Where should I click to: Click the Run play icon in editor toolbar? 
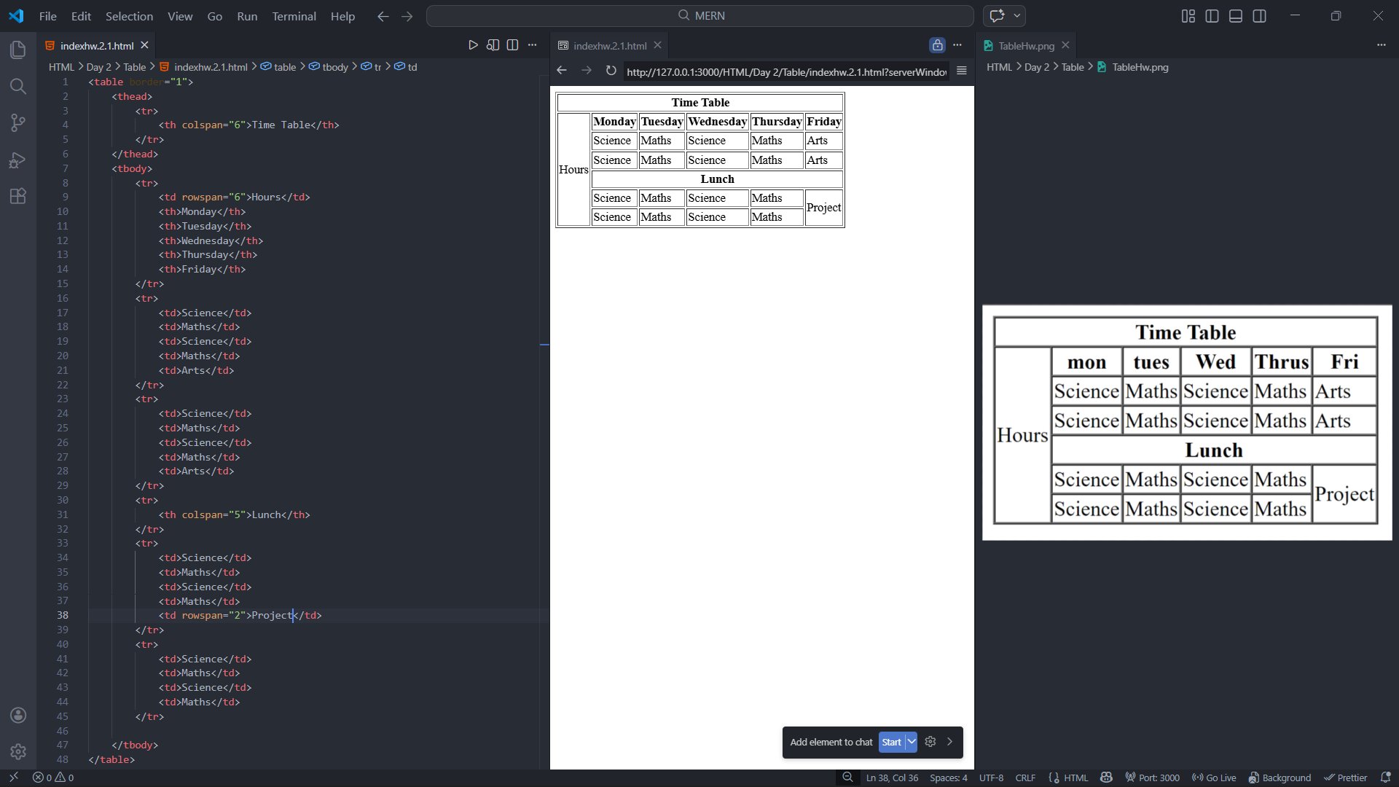(473, 45)
